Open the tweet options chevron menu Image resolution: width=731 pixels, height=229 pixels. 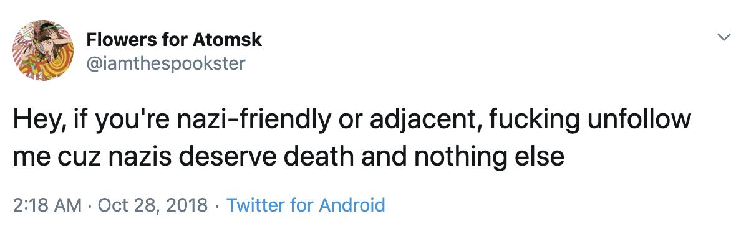click(723, 38)
